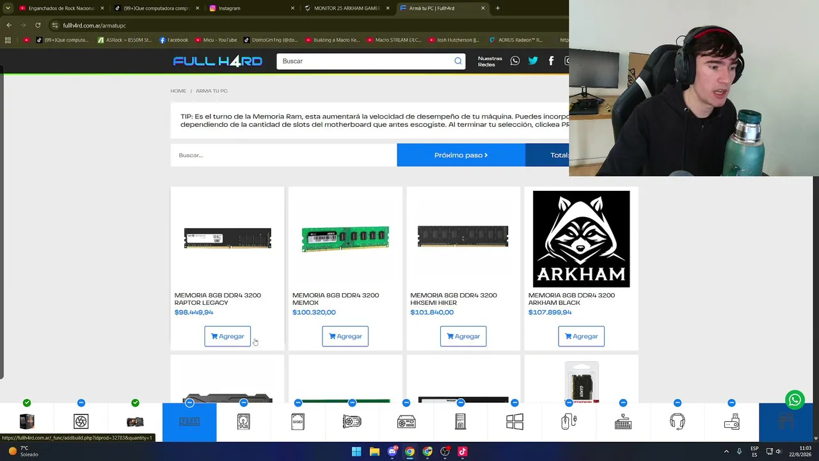Open the DoritoGm1ng bookmark
819x461 pixels.
[x=271, y=40]
